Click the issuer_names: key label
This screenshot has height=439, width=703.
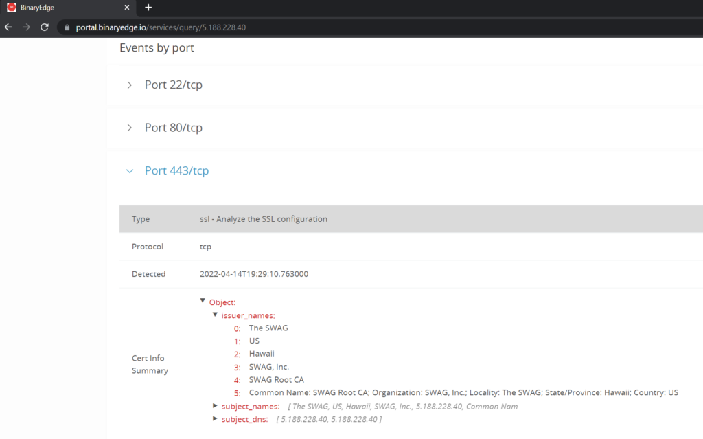[248, 315]
